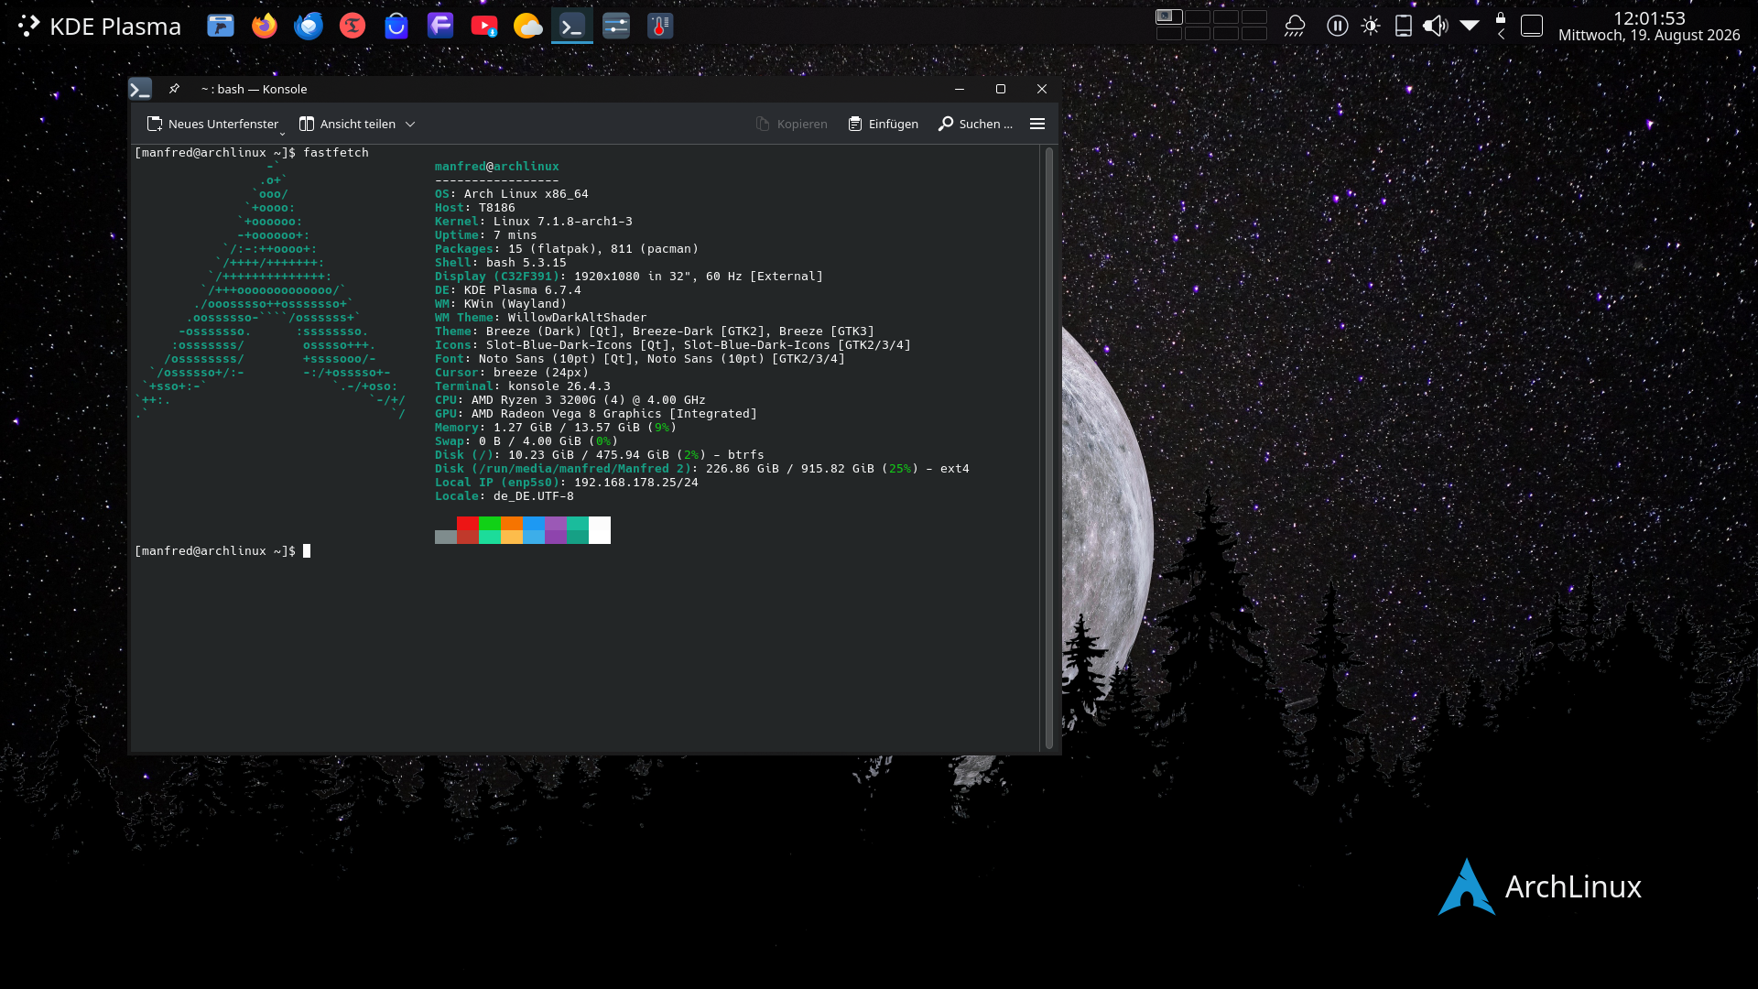Close the Konsole window
The image size is (1758, 989).
(x=1042, y=89)
